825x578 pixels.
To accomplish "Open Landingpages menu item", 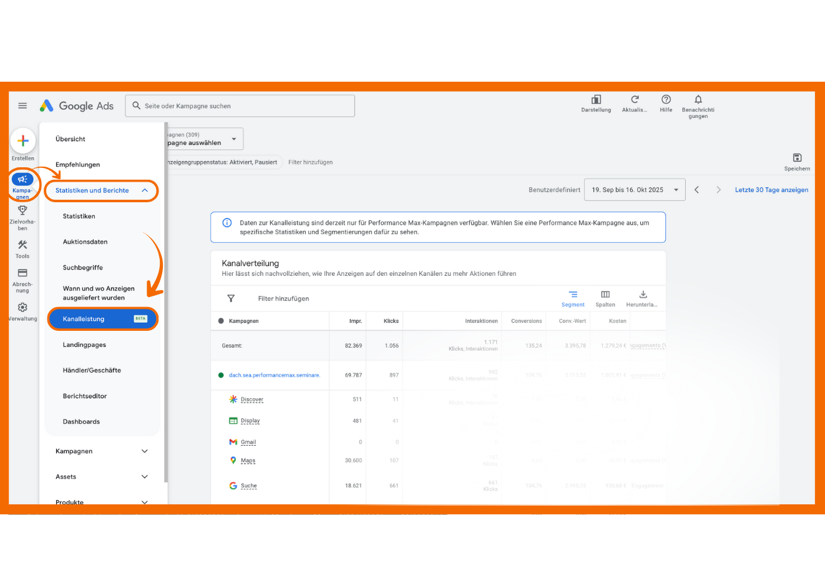I will pos(84,345).
